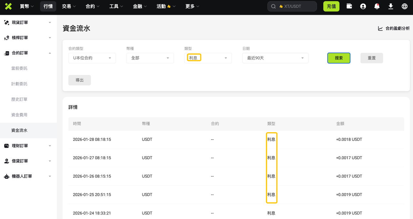This screenshot has width=413, height=219.
Task: Select 歷史訂單 in the sidebar
Action: pyautogui.click(x=19, y=99)
